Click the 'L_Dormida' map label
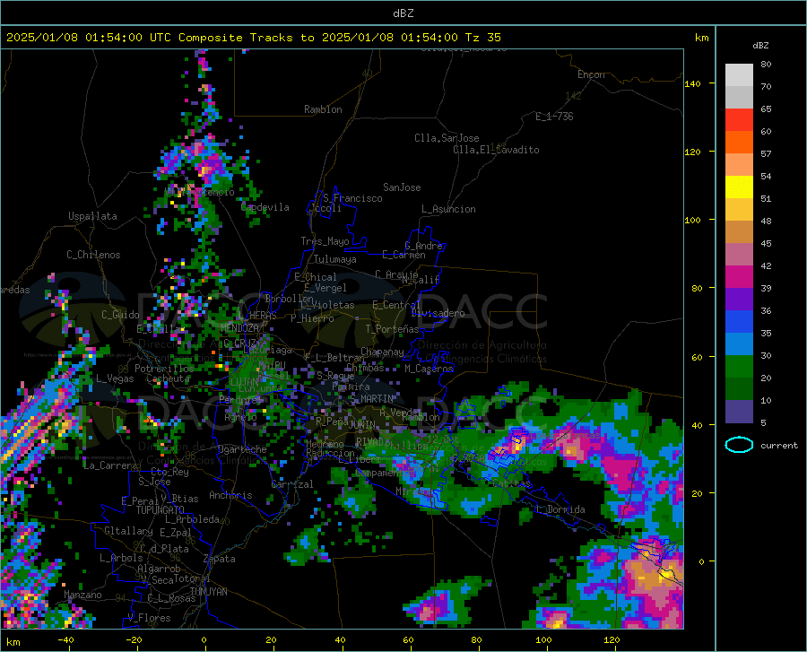This screenshot has width=807, height=652. (560, 509)
